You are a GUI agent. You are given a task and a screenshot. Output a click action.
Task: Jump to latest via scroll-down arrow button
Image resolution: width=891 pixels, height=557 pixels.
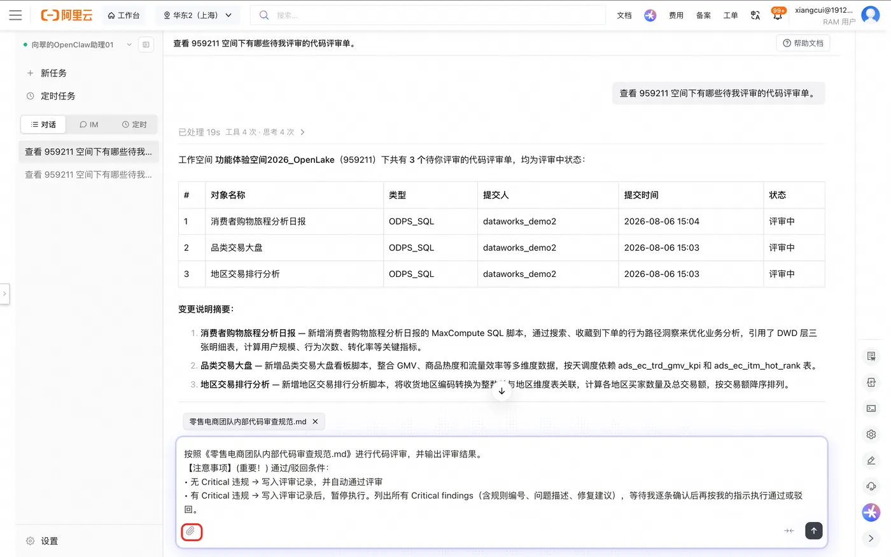[x=502, y=391]
